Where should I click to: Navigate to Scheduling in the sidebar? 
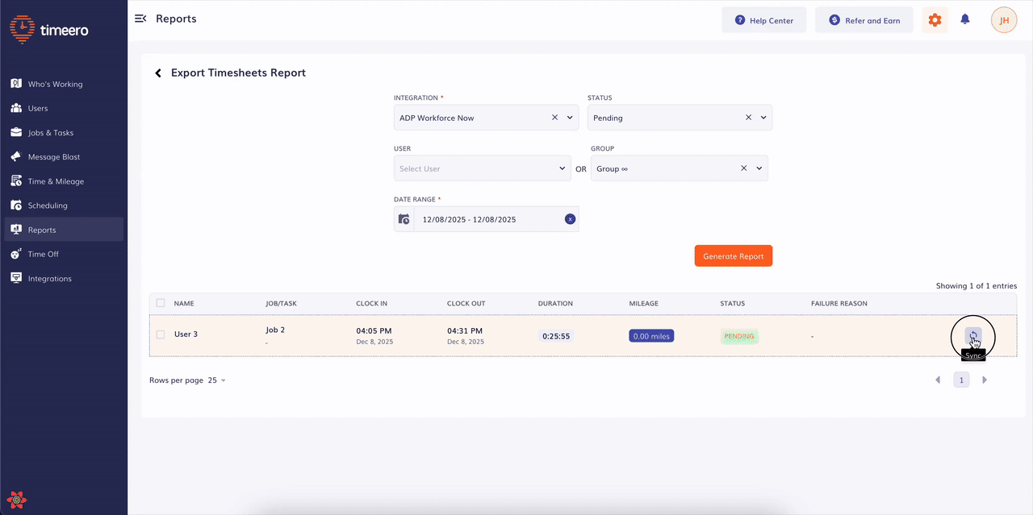click(48, 206)
